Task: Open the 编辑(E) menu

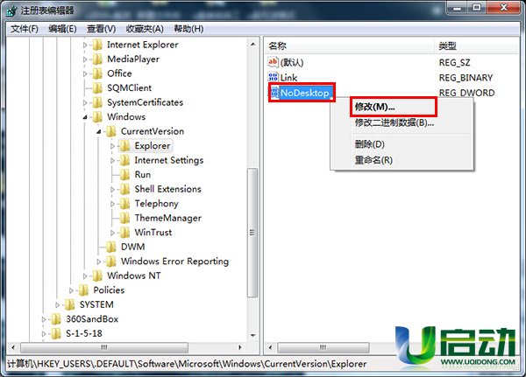Action: point(62,29)
